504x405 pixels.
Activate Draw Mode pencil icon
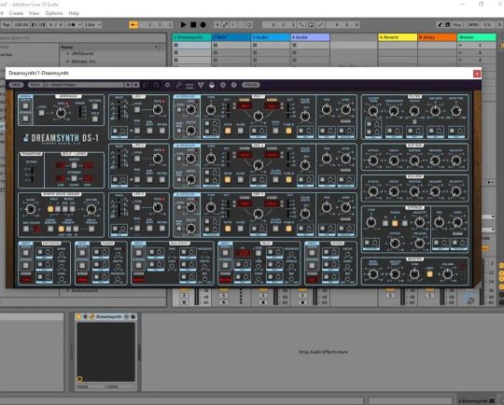point(440,25)
